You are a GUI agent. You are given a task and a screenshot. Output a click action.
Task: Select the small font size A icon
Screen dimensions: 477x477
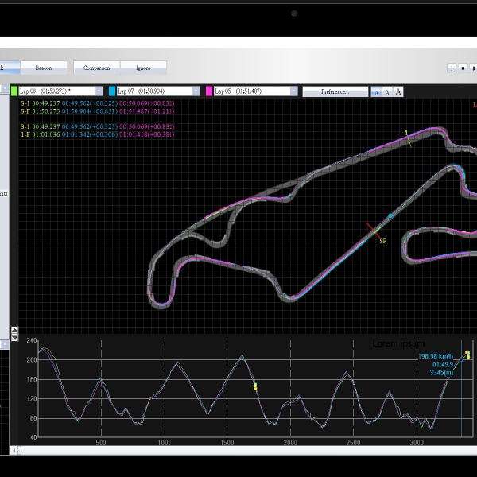377,91
